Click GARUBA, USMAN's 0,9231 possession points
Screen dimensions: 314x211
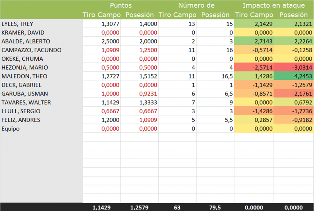pyautogui.click(x=148, y=94)
